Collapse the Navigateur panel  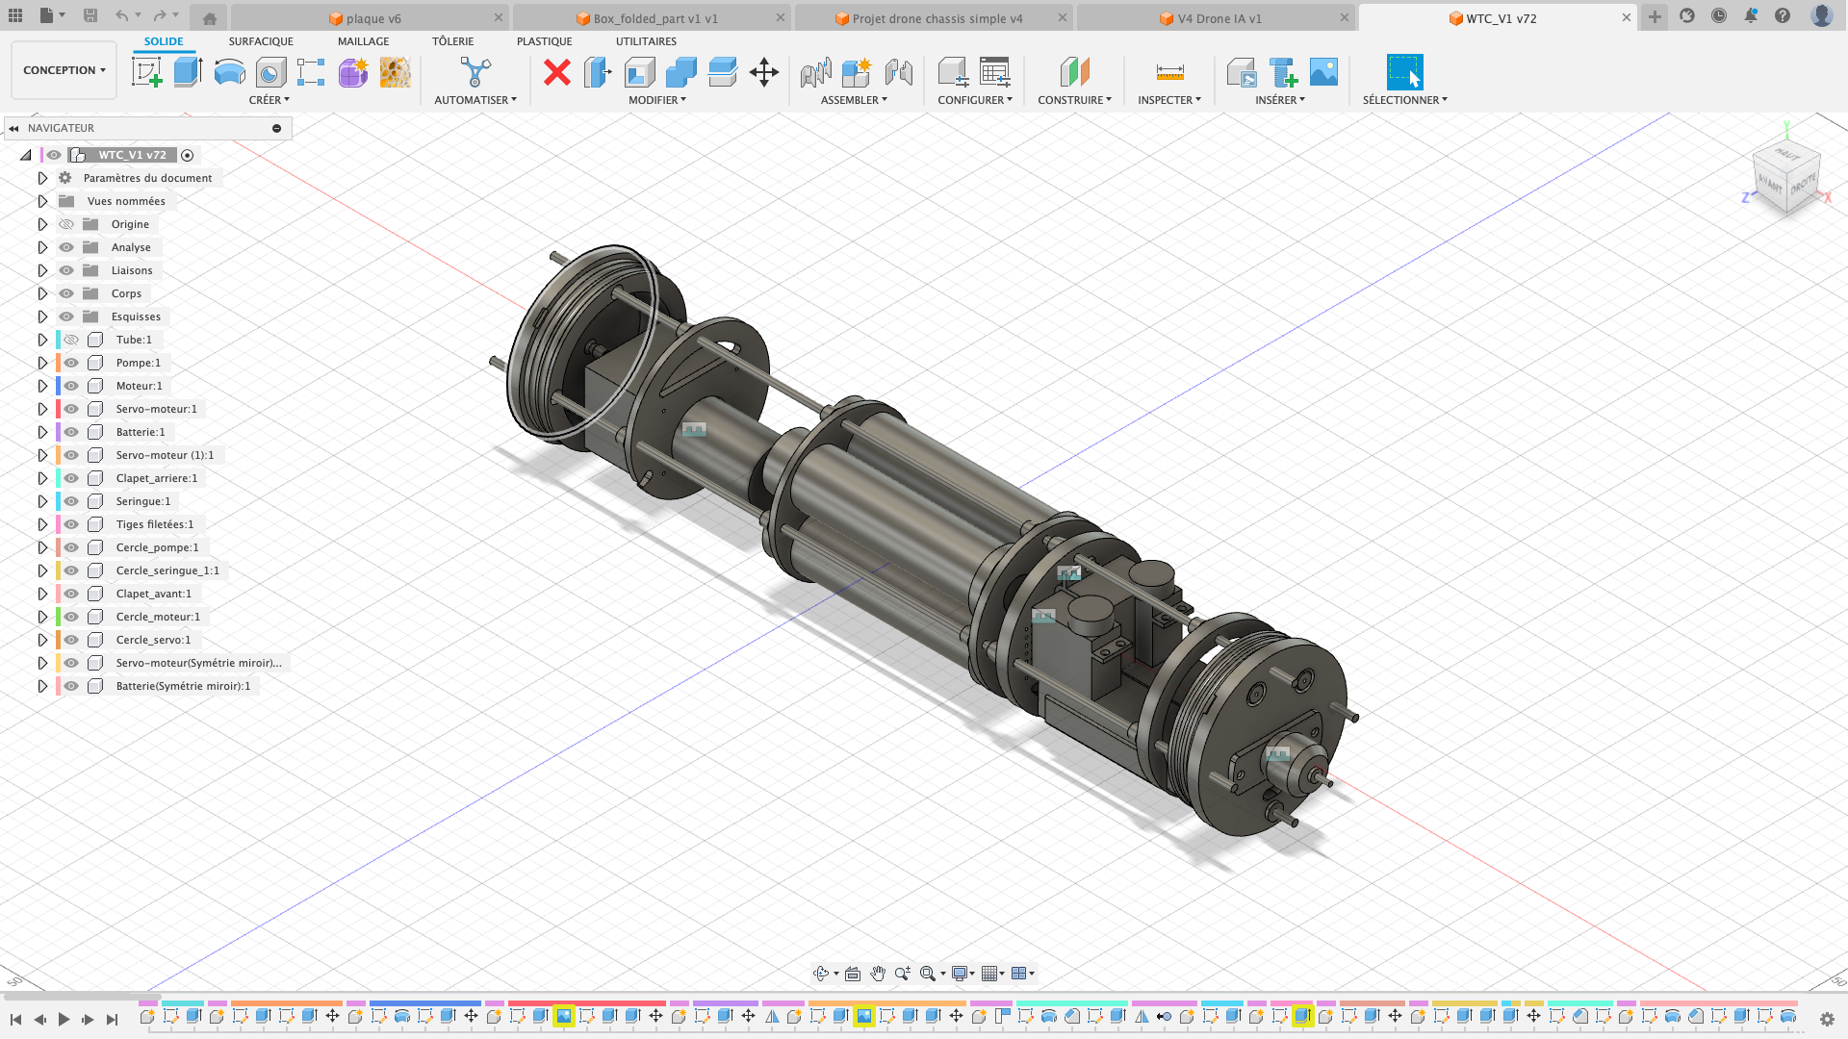click(13, 128)
